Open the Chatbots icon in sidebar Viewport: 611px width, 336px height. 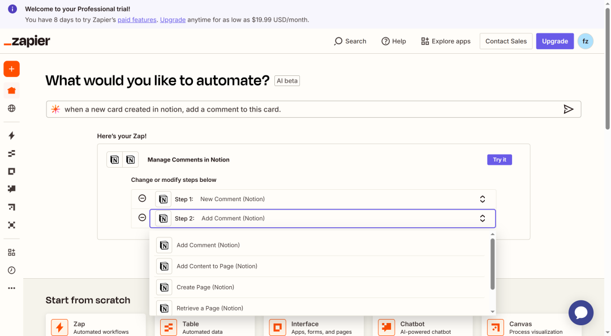tap(12, 189)
